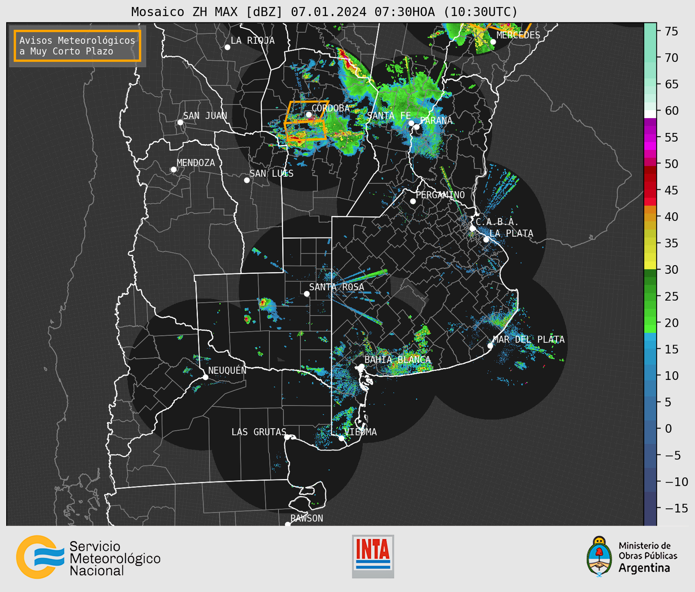Click the CORDOBA city marker dot
The width and height of the screenshot is (695, 592).
pos(309,114)
